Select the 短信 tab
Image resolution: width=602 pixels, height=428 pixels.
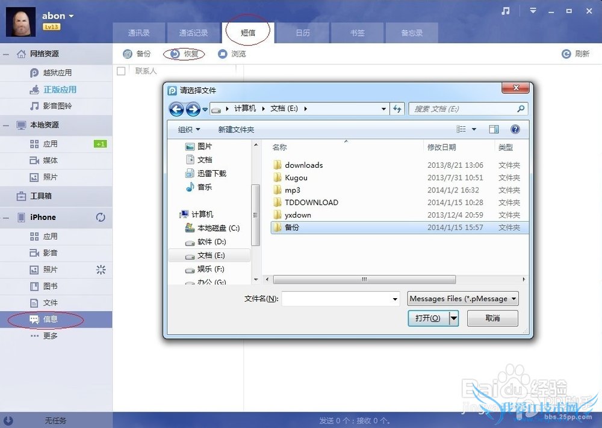point(248,33)
